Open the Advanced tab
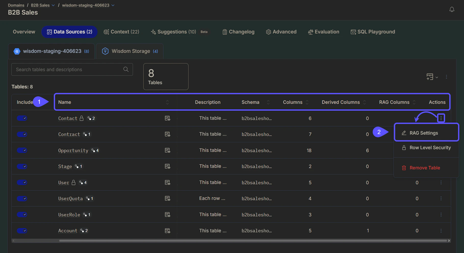The width and height of the screenshot is (464, 253). (281, 32)
